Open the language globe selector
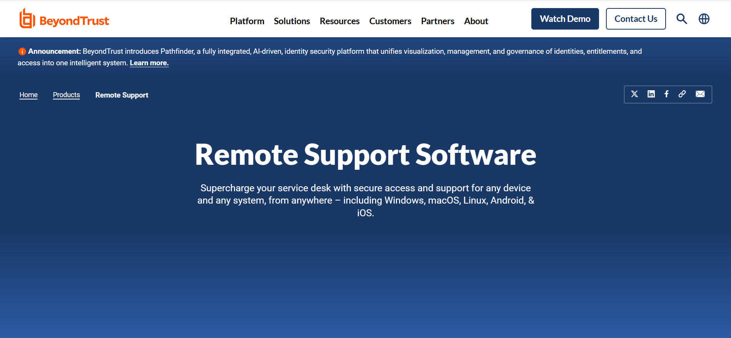Screen dimensions: 731x338 [704, 19]
